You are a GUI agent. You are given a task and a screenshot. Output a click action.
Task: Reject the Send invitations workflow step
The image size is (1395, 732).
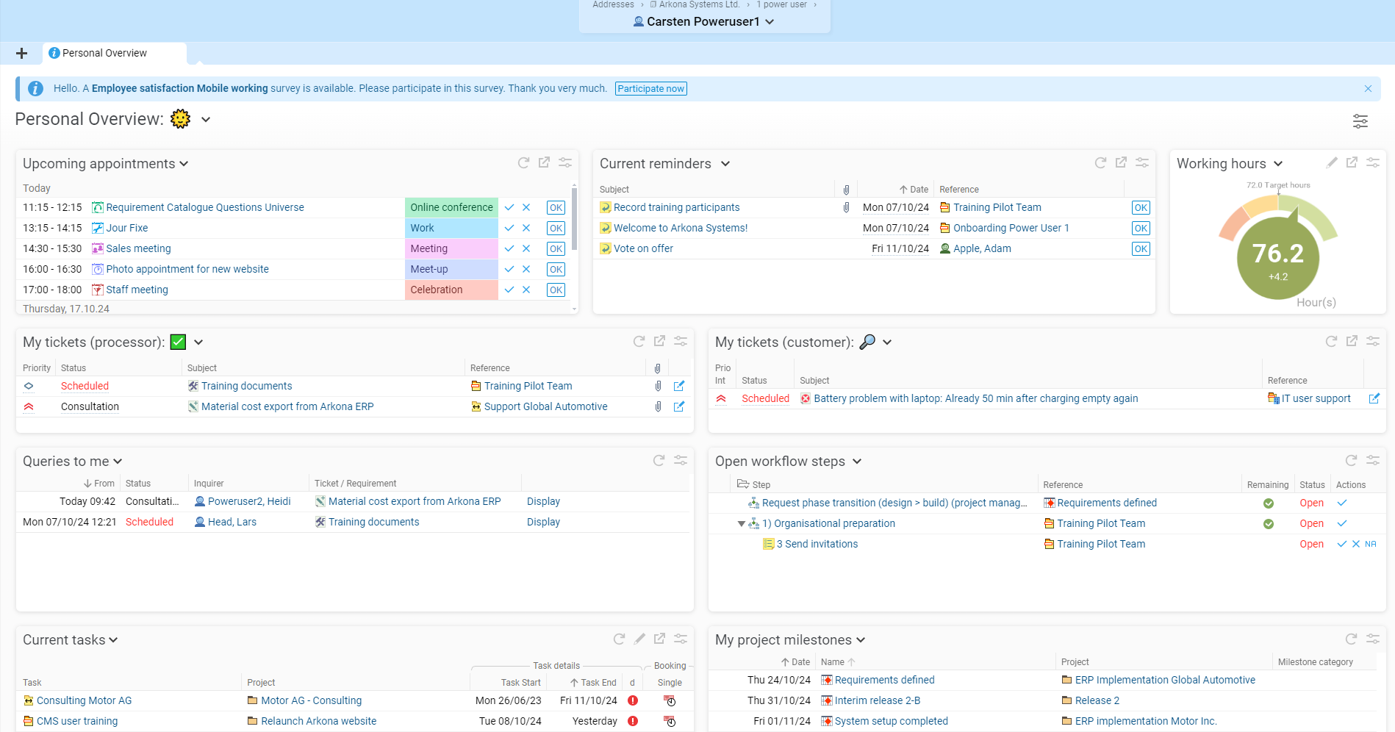[1356, 544]
